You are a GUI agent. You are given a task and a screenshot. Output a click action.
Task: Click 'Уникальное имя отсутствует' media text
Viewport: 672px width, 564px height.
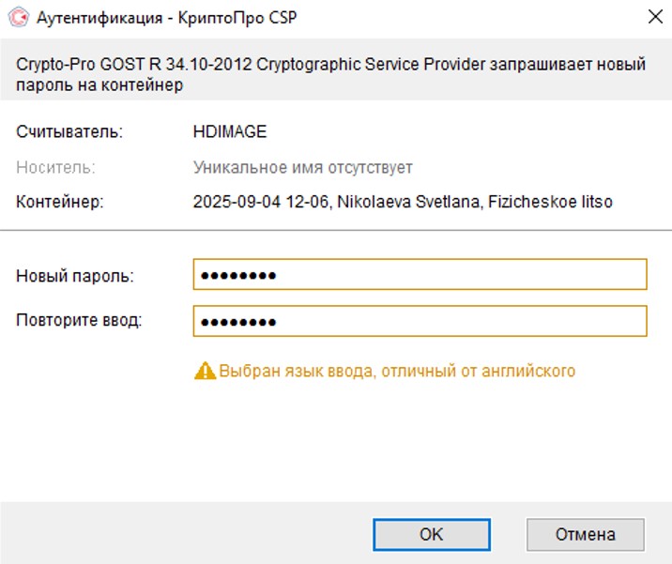coord(302,167)
